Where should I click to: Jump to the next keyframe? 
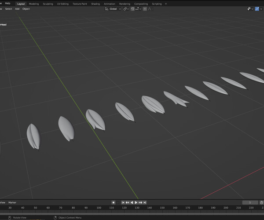tap(140, 202)
